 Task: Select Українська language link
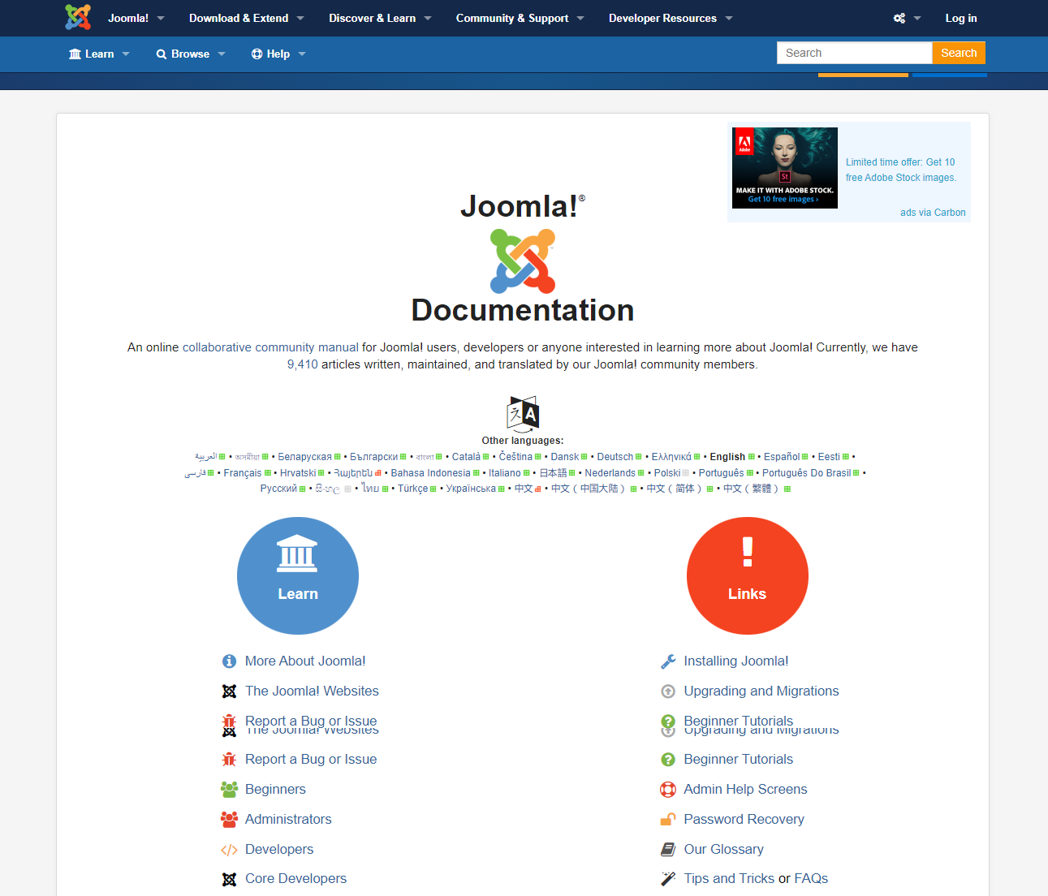pyautogui.click(x=471, y=489)
